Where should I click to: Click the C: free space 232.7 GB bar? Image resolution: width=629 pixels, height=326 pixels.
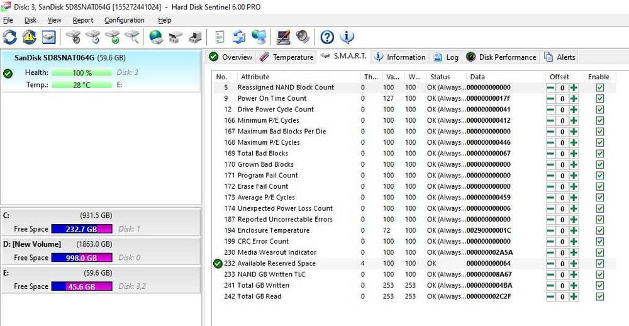coord(82,229)
